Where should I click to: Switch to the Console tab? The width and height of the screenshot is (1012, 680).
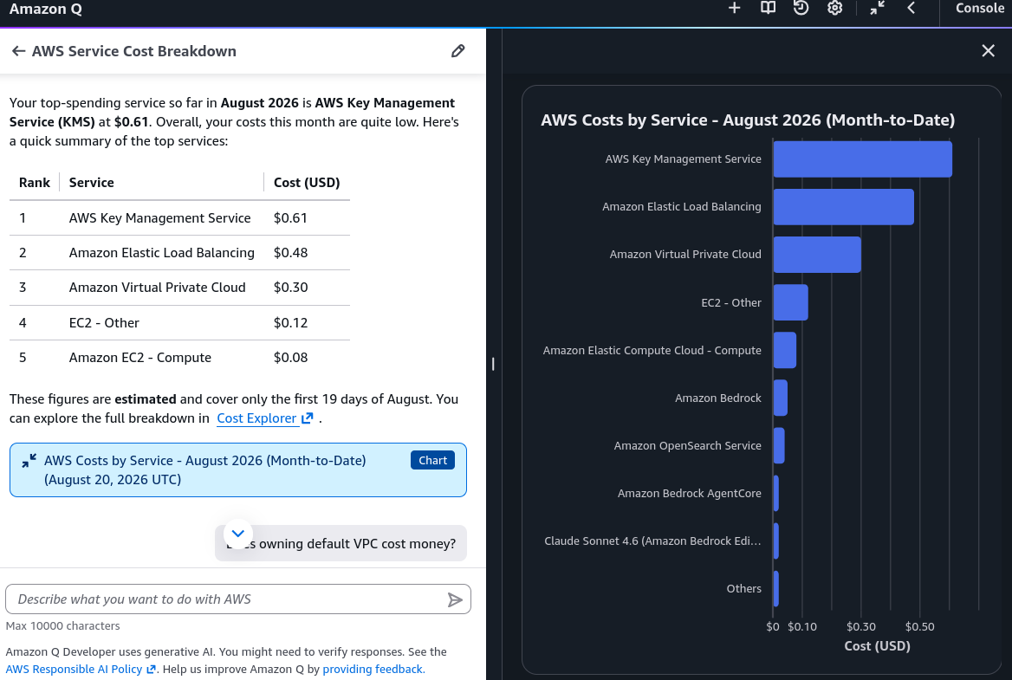(x=979, y=9)
